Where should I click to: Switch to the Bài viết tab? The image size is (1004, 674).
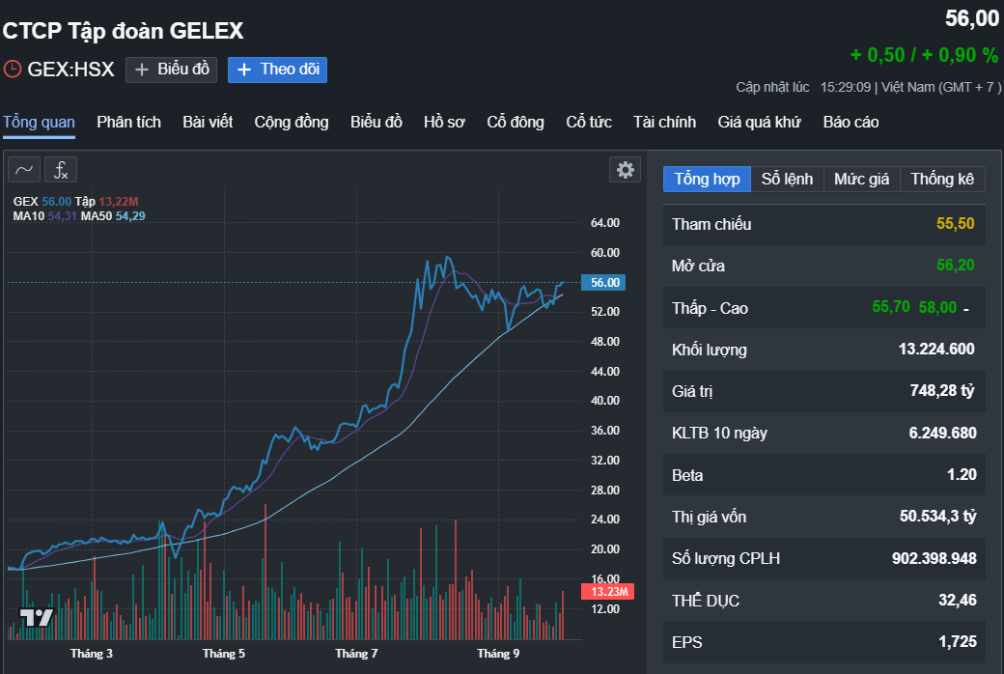[209, 122]
